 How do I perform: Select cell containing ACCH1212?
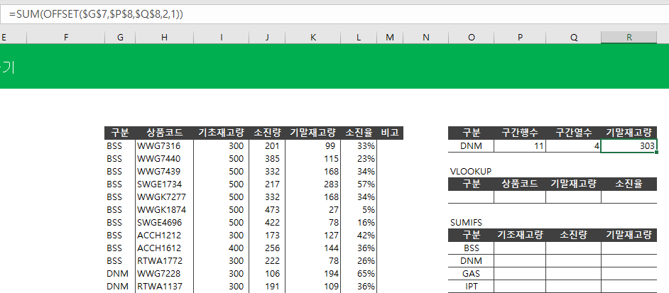tap(165, 235)
